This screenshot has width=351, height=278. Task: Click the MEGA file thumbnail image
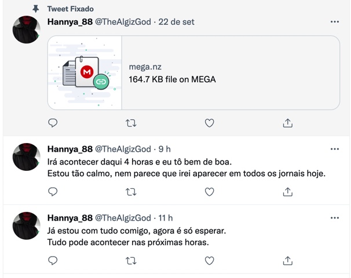[x=85, y=73]
